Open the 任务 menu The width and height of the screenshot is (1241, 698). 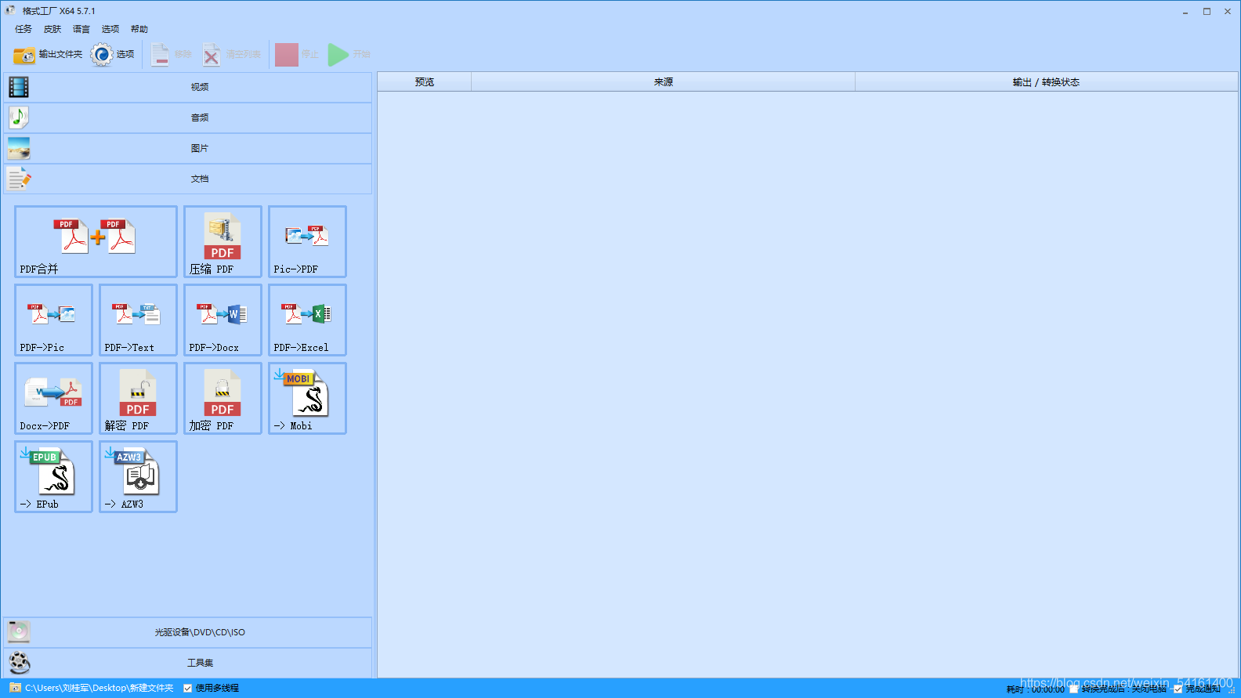[x=24, y=29]
